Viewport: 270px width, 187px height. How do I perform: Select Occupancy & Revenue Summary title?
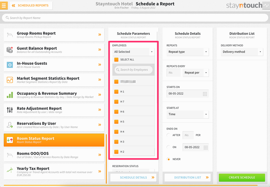(47, 93)
